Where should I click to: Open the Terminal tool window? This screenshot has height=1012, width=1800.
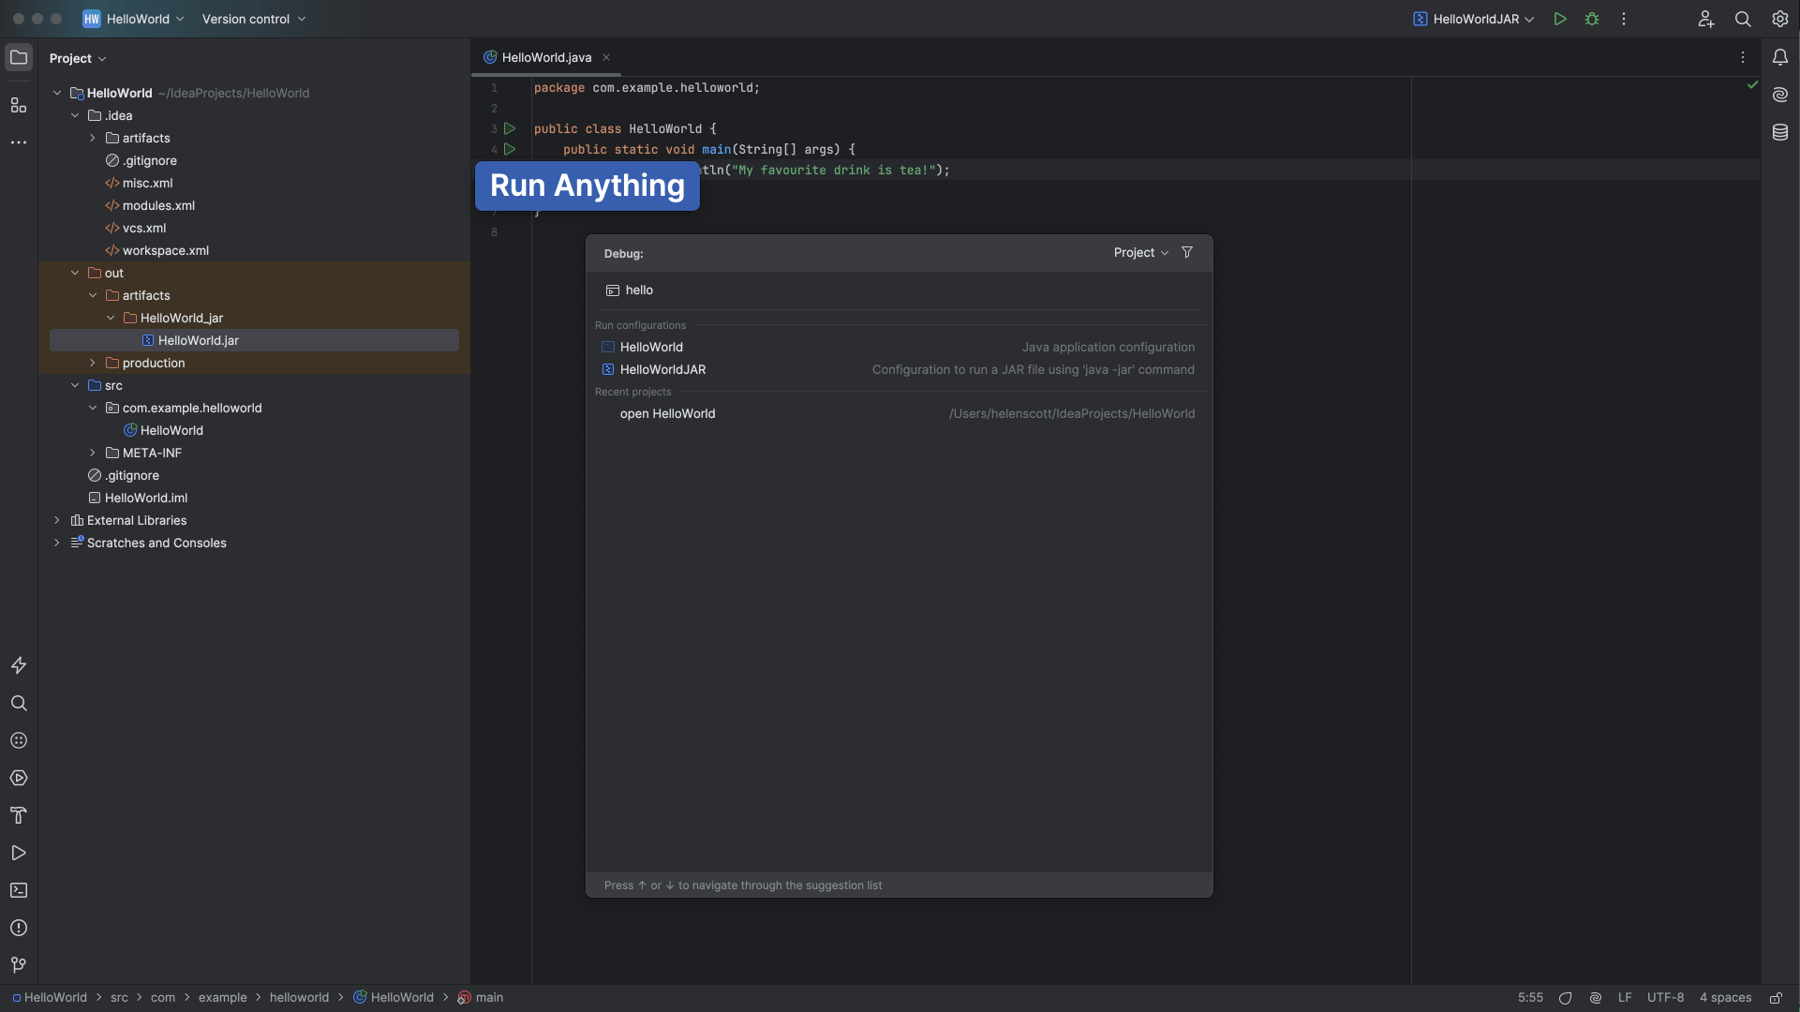click(x=19, y=890)
